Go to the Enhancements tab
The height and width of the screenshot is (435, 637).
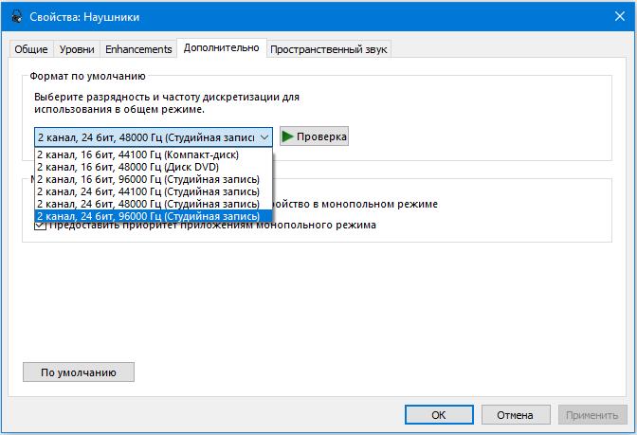(138, 49)
